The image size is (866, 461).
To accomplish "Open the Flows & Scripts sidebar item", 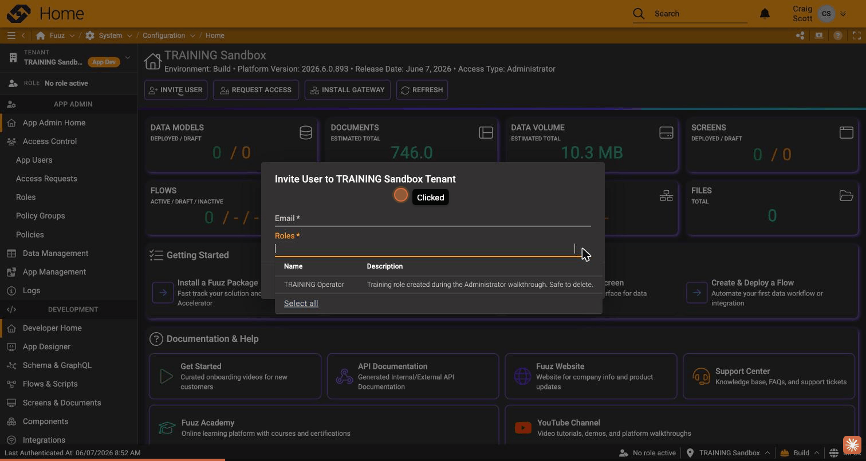I will [x=50, y=384].
